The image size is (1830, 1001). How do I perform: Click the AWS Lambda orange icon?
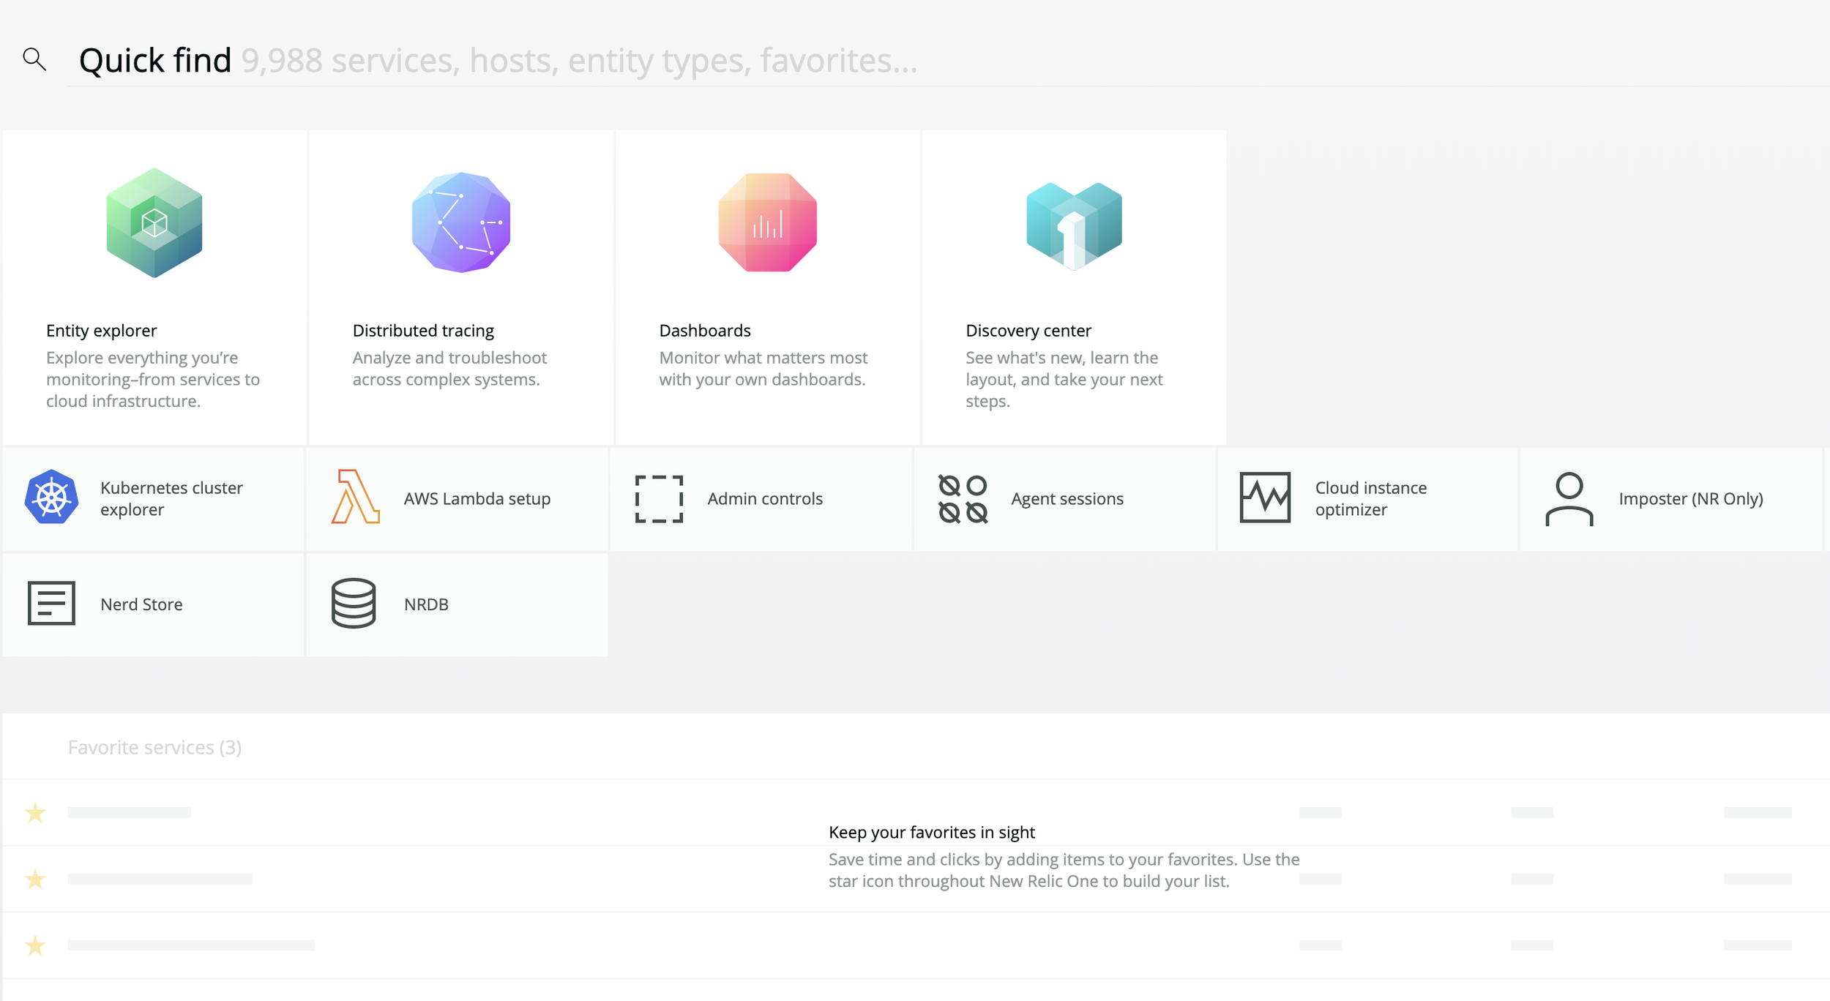pyautogui.click(x=355, y=497)
